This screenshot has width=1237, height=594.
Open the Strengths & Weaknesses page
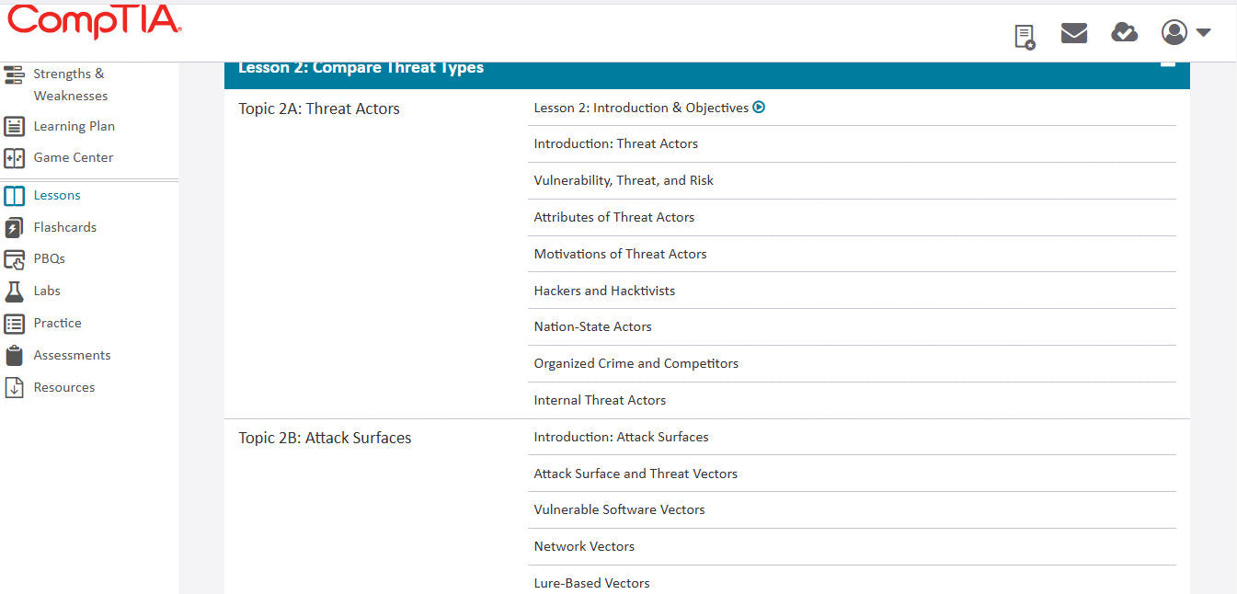point(68,84)
